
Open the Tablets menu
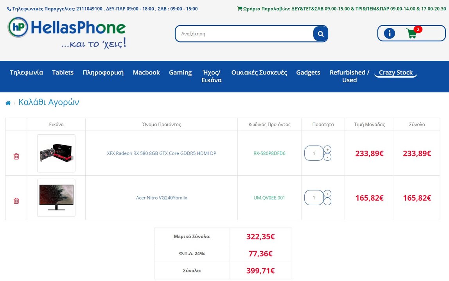[x=63, y=73]
